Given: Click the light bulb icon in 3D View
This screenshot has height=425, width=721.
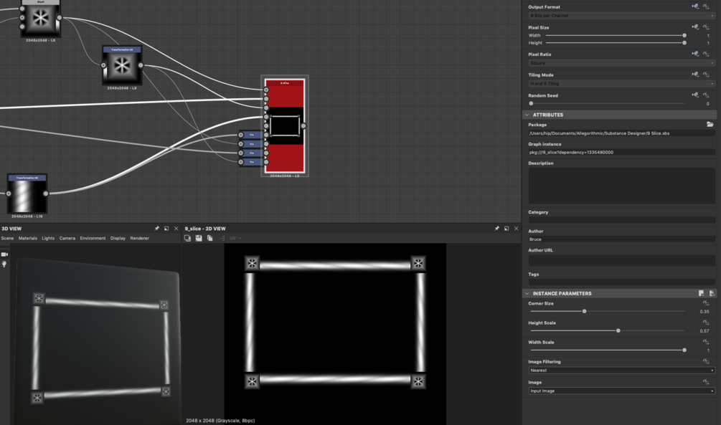Looking at the screenshot, I should coord(4,264).
